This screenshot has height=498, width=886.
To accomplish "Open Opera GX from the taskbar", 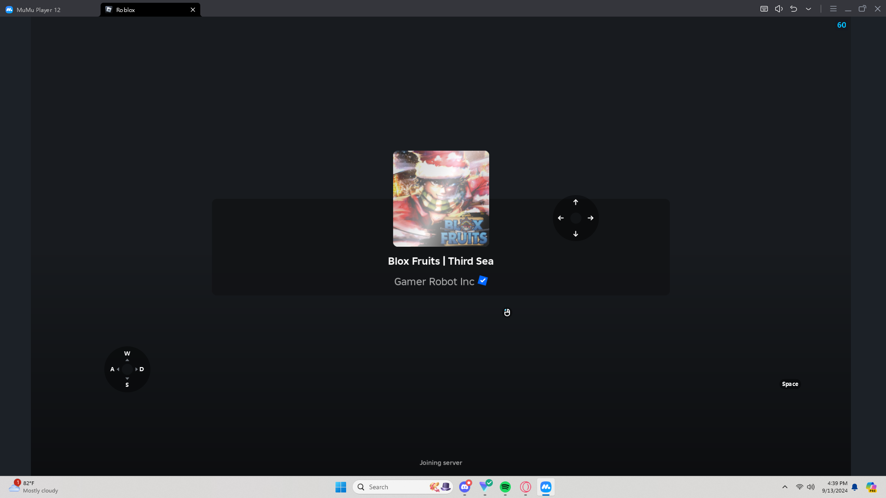I will pyautogui.click(x=526, y=487).
